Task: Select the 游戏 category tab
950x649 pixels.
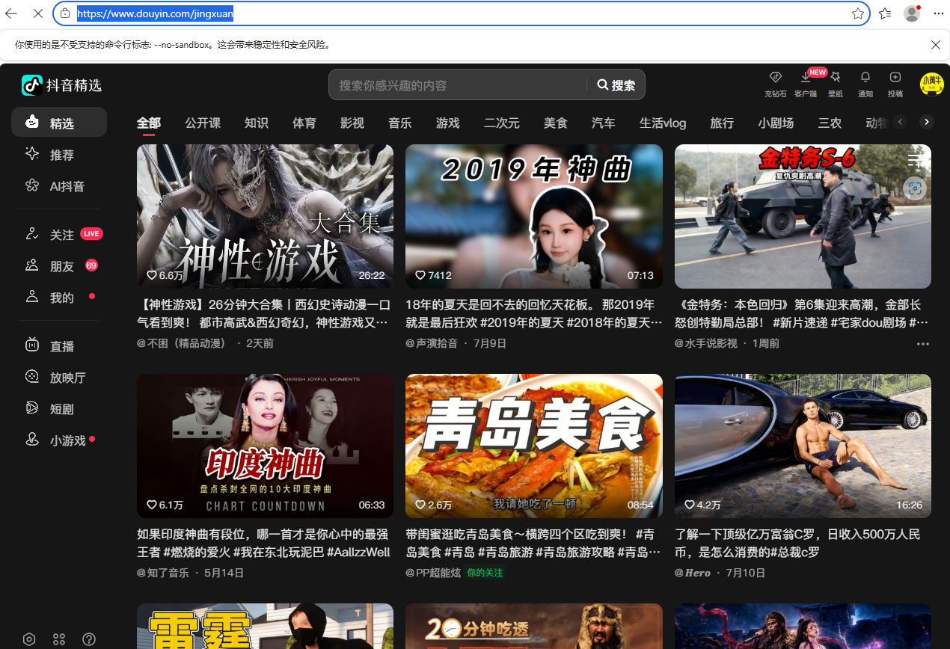Action: (x=448, y=123)
